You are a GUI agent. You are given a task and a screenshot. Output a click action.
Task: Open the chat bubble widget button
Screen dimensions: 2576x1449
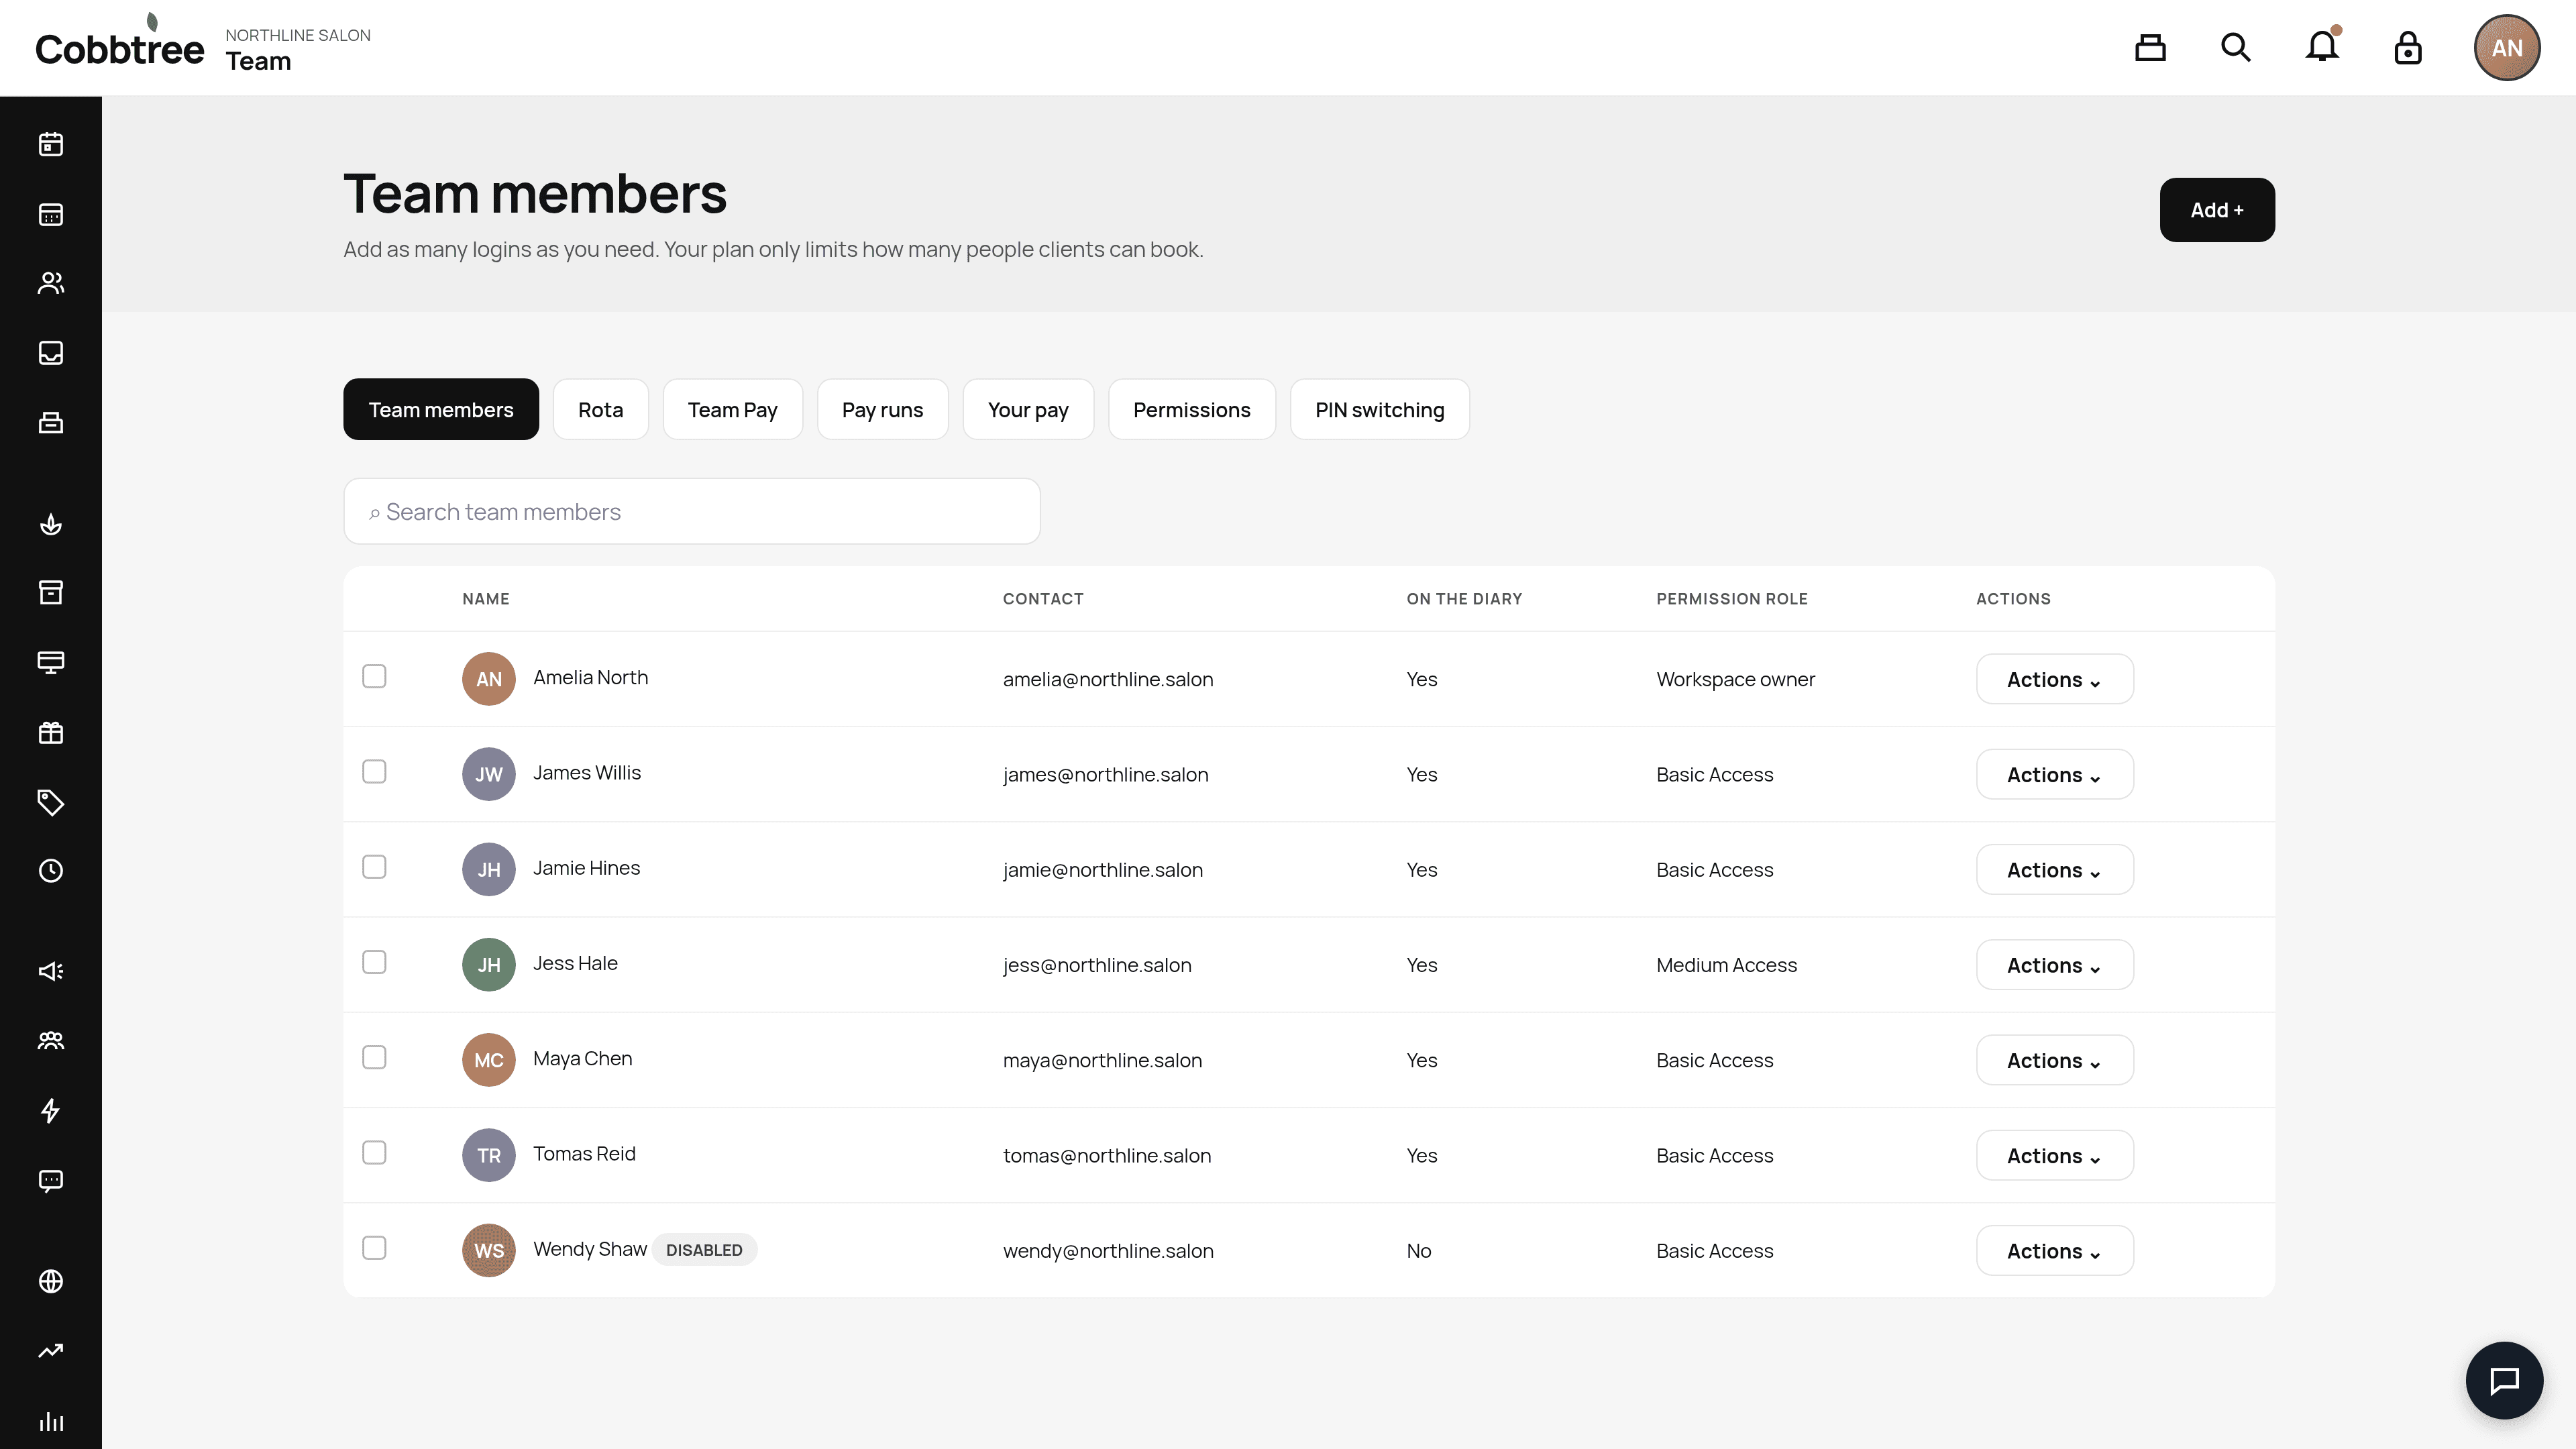tap(2504, 1380)
